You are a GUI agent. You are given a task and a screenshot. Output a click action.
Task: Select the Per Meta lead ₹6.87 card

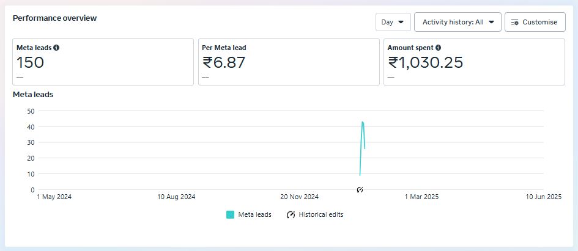[289, 62]
